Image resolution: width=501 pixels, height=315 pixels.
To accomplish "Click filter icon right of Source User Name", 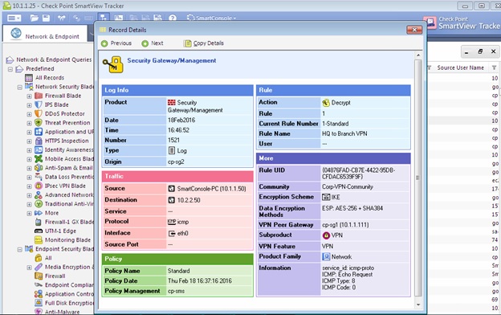I will click(x=494, y=67).
